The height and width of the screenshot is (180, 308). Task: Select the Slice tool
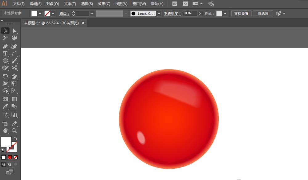pyautogui.click(x=14, y=123)
